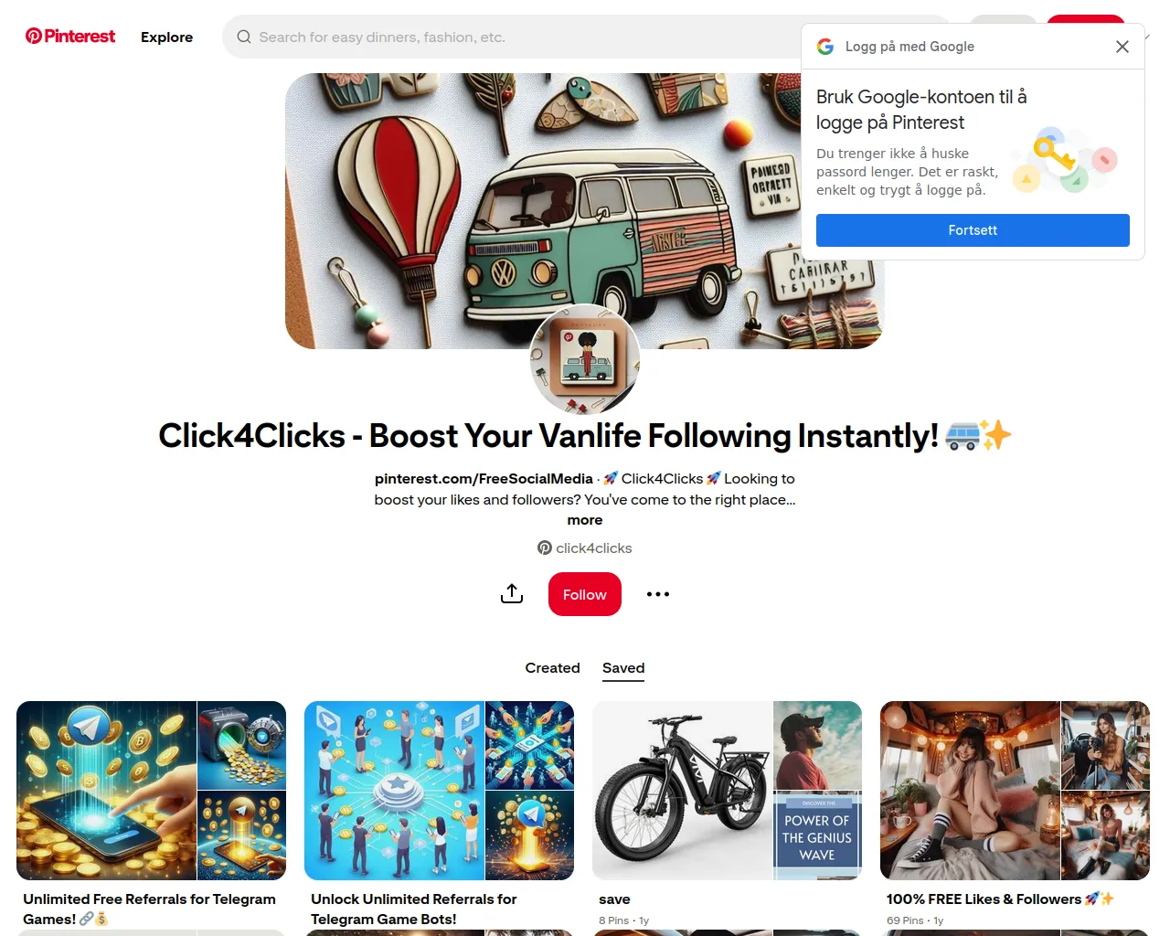The height and width of the screenshot is (936, 1170).
Task: Open the 100% FREE Likes & Followers board
Action: [x=1015, y=791]
